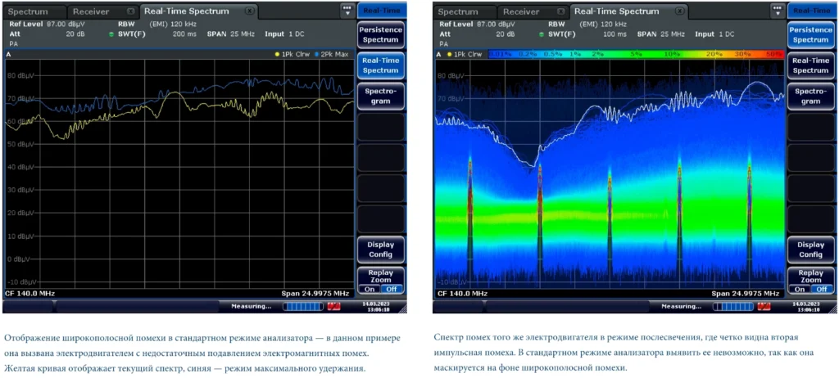Screen dimensions: 839x378
Task: Click Input 1 DC in left analyzer
Action: (x=284, y=34)
